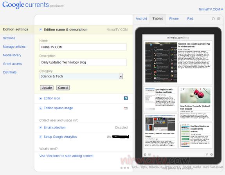The width and height of the screenshot is (225, 175).
Task: Click the Setup Google Analytics link
Action: coord(60,137)
